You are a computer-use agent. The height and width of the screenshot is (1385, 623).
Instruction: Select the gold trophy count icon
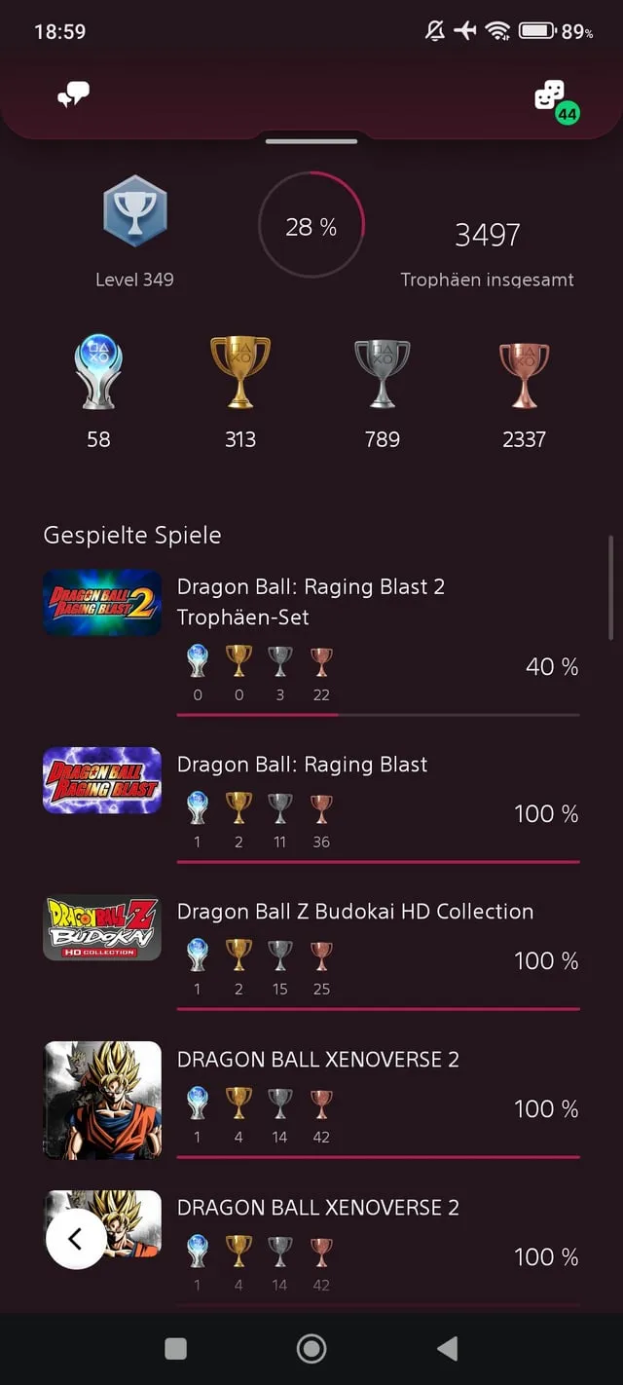[x=239, y=370]
